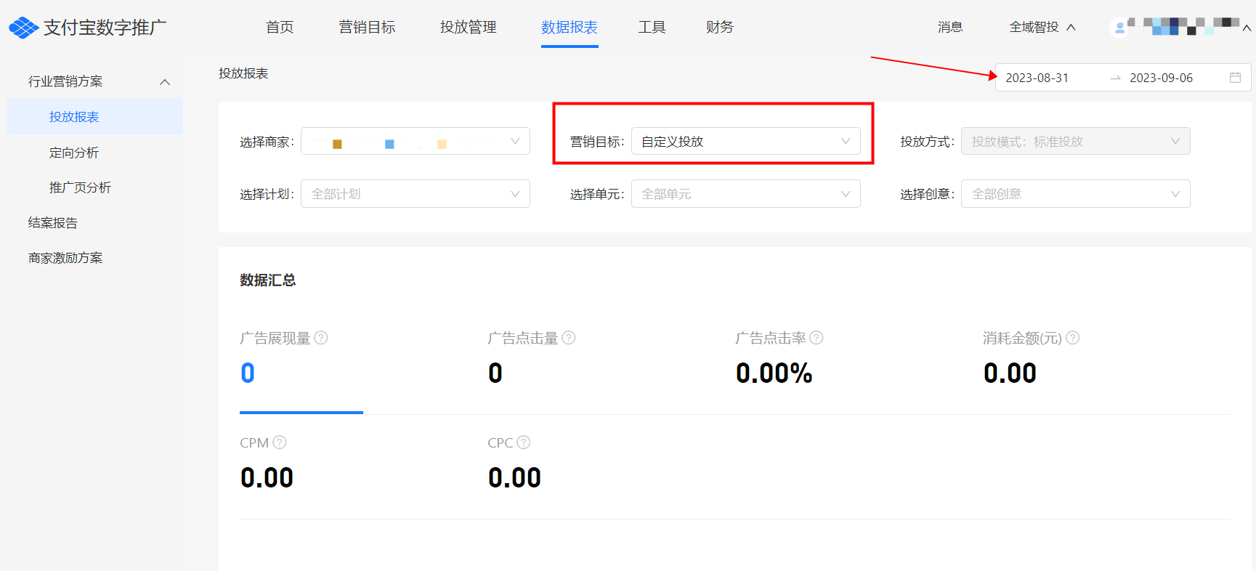Show help for 广告展现量
This screenshot has width=1256, height=571.
[321, 338]
